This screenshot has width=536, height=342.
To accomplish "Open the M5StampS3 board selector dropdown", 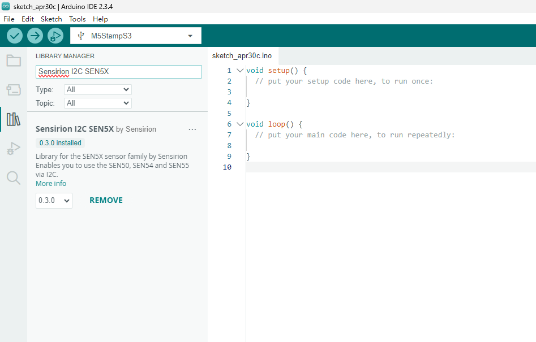I will tap(136, 36).
